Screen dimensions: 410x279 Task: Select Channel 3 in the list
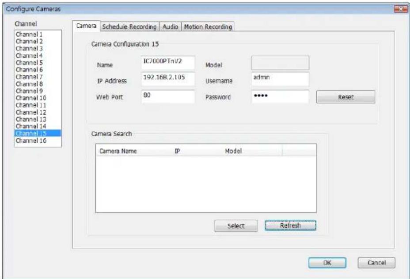[x=38, y=49]
